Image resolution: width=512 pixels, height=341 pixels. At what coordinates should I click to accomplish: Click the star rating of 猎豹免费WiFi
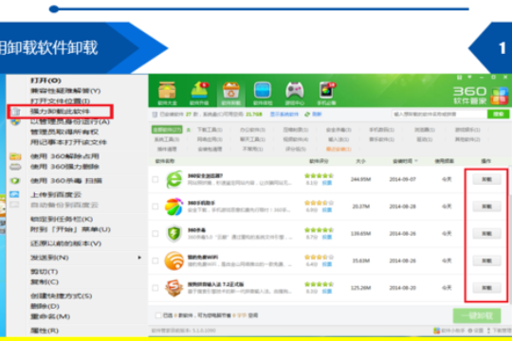click(319, 257)
